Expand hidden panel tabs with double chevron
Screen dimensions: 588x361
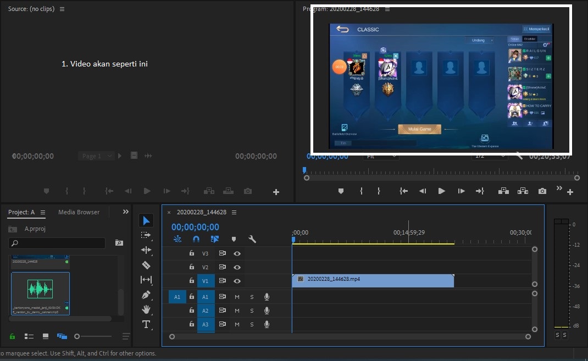[126, 212]
